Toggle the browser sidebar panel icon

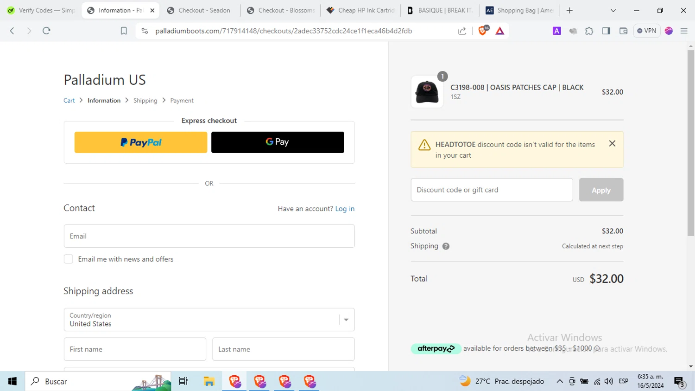coord(606,31)
